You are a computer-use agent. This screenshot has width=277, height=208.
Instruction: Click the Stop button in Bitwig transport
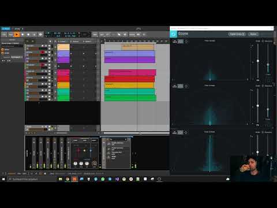click(23, 35)
